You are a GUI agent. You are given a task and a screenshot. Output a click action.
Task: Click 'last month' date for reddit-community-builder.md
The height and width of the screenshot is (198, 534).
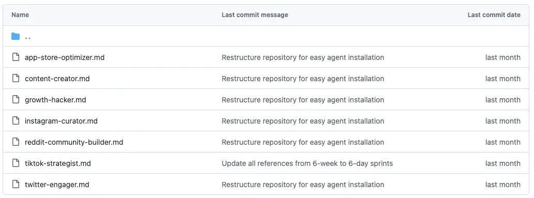click(x=502, y=142)
